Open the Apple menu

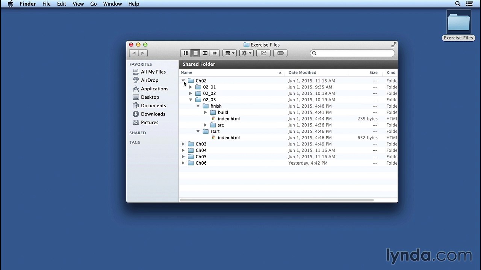tap(11, 4)
